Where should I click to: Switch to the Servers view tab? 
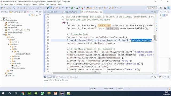click(x=30, y=12)
